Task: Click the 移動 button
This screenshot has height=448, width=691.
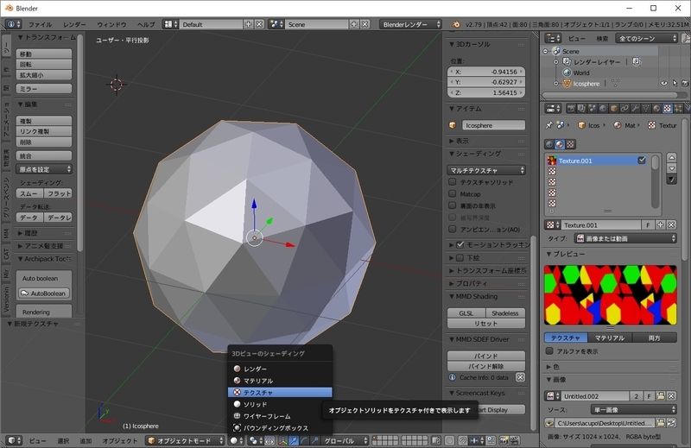Action: (44, 54)
